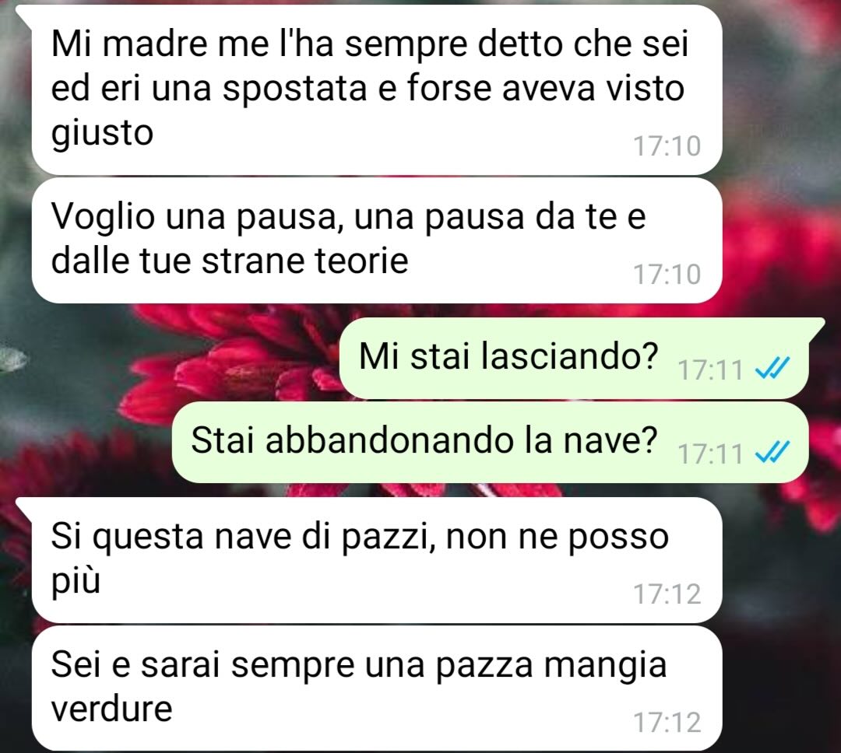Image resolution: width=841 pixels, height=753 pixels.
Task: Select the message 'Stai abbandonando la nave?'
Action: click(x=491, y=442)
